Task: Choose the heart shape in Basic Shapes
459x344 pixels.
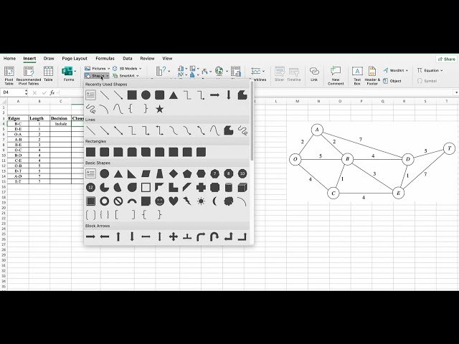Action: coord(174,201)
